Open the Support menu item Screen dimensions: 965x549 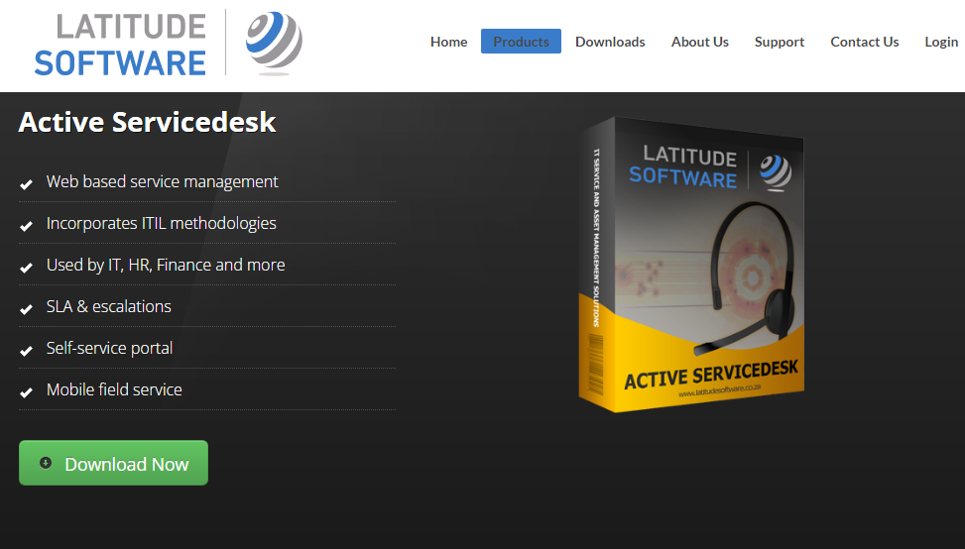[780, 42]
